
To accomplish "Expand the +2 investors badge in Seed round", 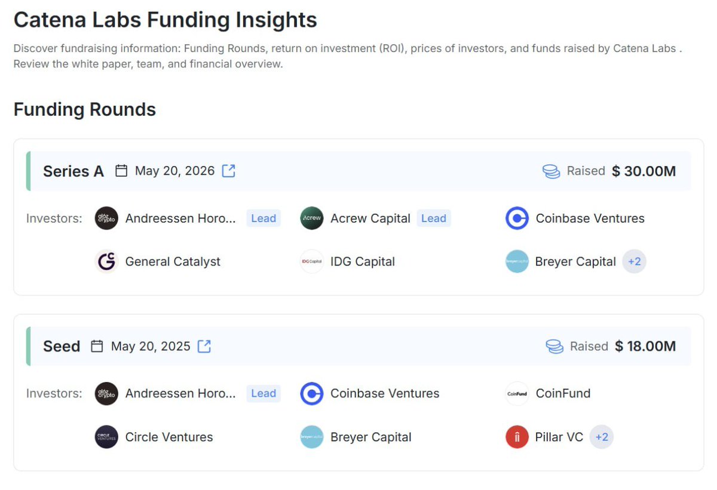I will click(602, 437).
